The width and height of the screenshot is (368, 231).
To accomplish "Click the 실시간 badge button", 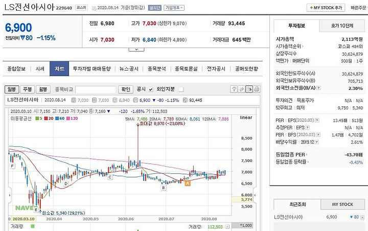I will [155, 8].
